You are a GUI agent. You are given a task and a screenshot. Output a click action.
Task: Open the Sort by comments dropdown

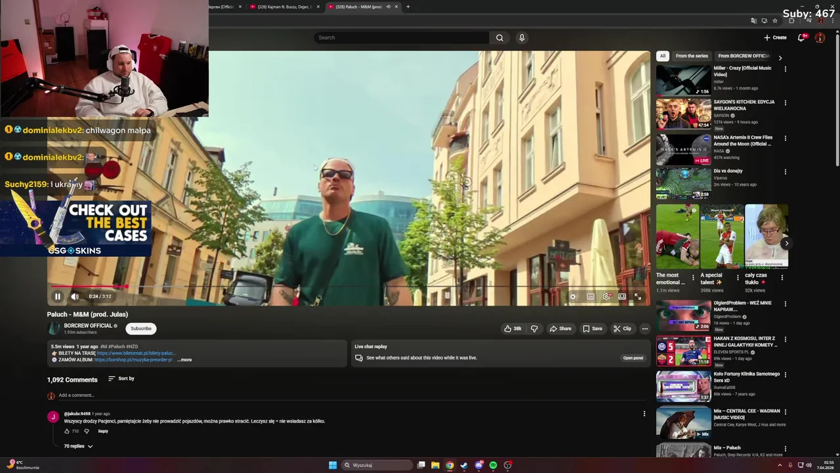pos(121,378)
